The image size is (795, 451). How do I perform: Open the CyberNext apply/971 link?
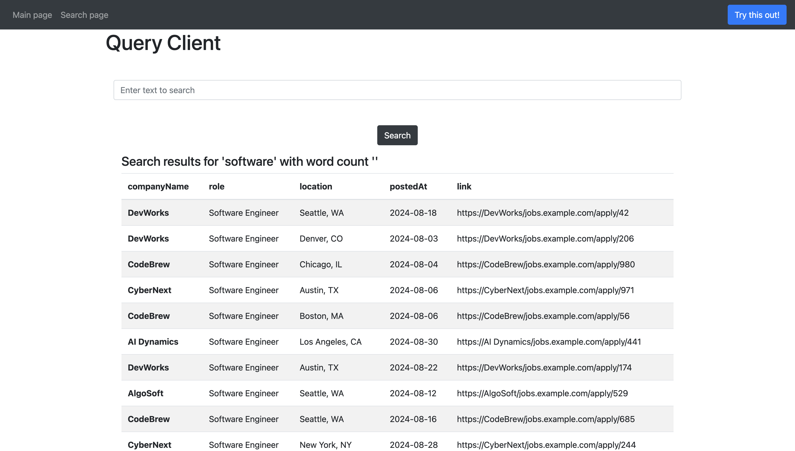[x=545, y=290]
